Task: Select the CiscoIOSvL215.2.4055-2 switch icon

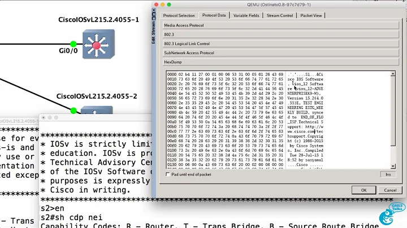Action: pyautogui.click(x=97, y=110)
